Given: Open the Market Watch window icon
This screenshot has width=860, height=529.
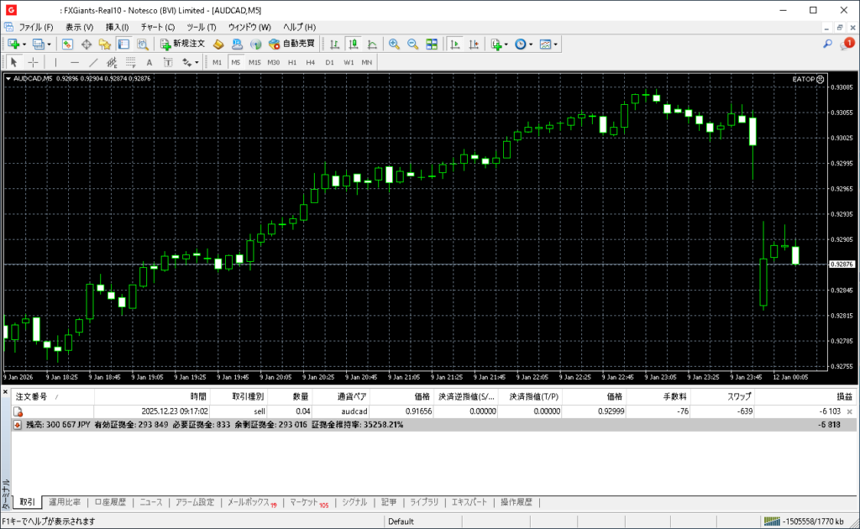Looking at the screenshot, I should click(66, 44).
